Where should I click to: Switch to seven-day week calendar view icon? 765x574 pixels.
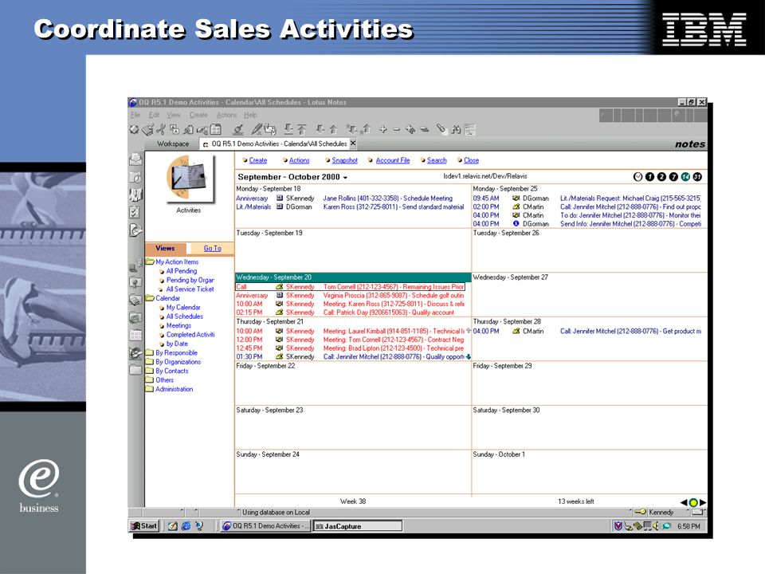point(673,177)
